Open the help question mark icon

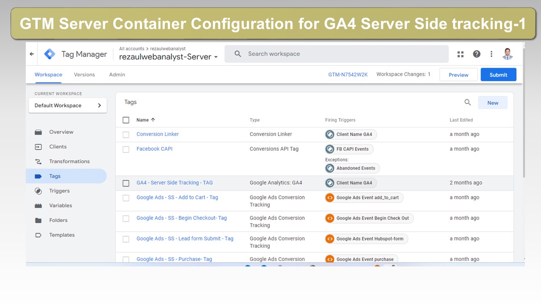[x=477, y=54]
